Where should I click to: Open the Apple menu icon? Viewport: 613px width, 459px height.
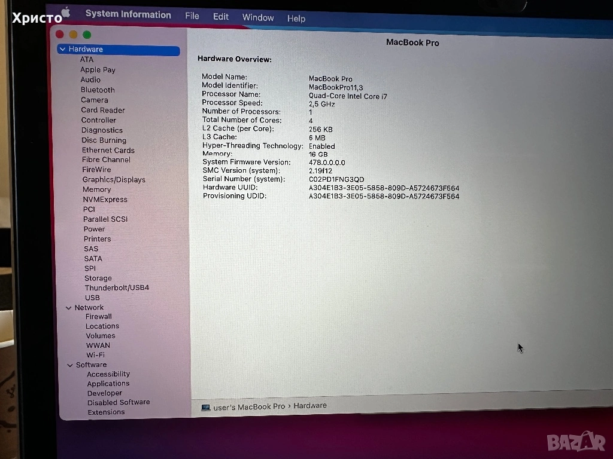(x=66, y=13)
